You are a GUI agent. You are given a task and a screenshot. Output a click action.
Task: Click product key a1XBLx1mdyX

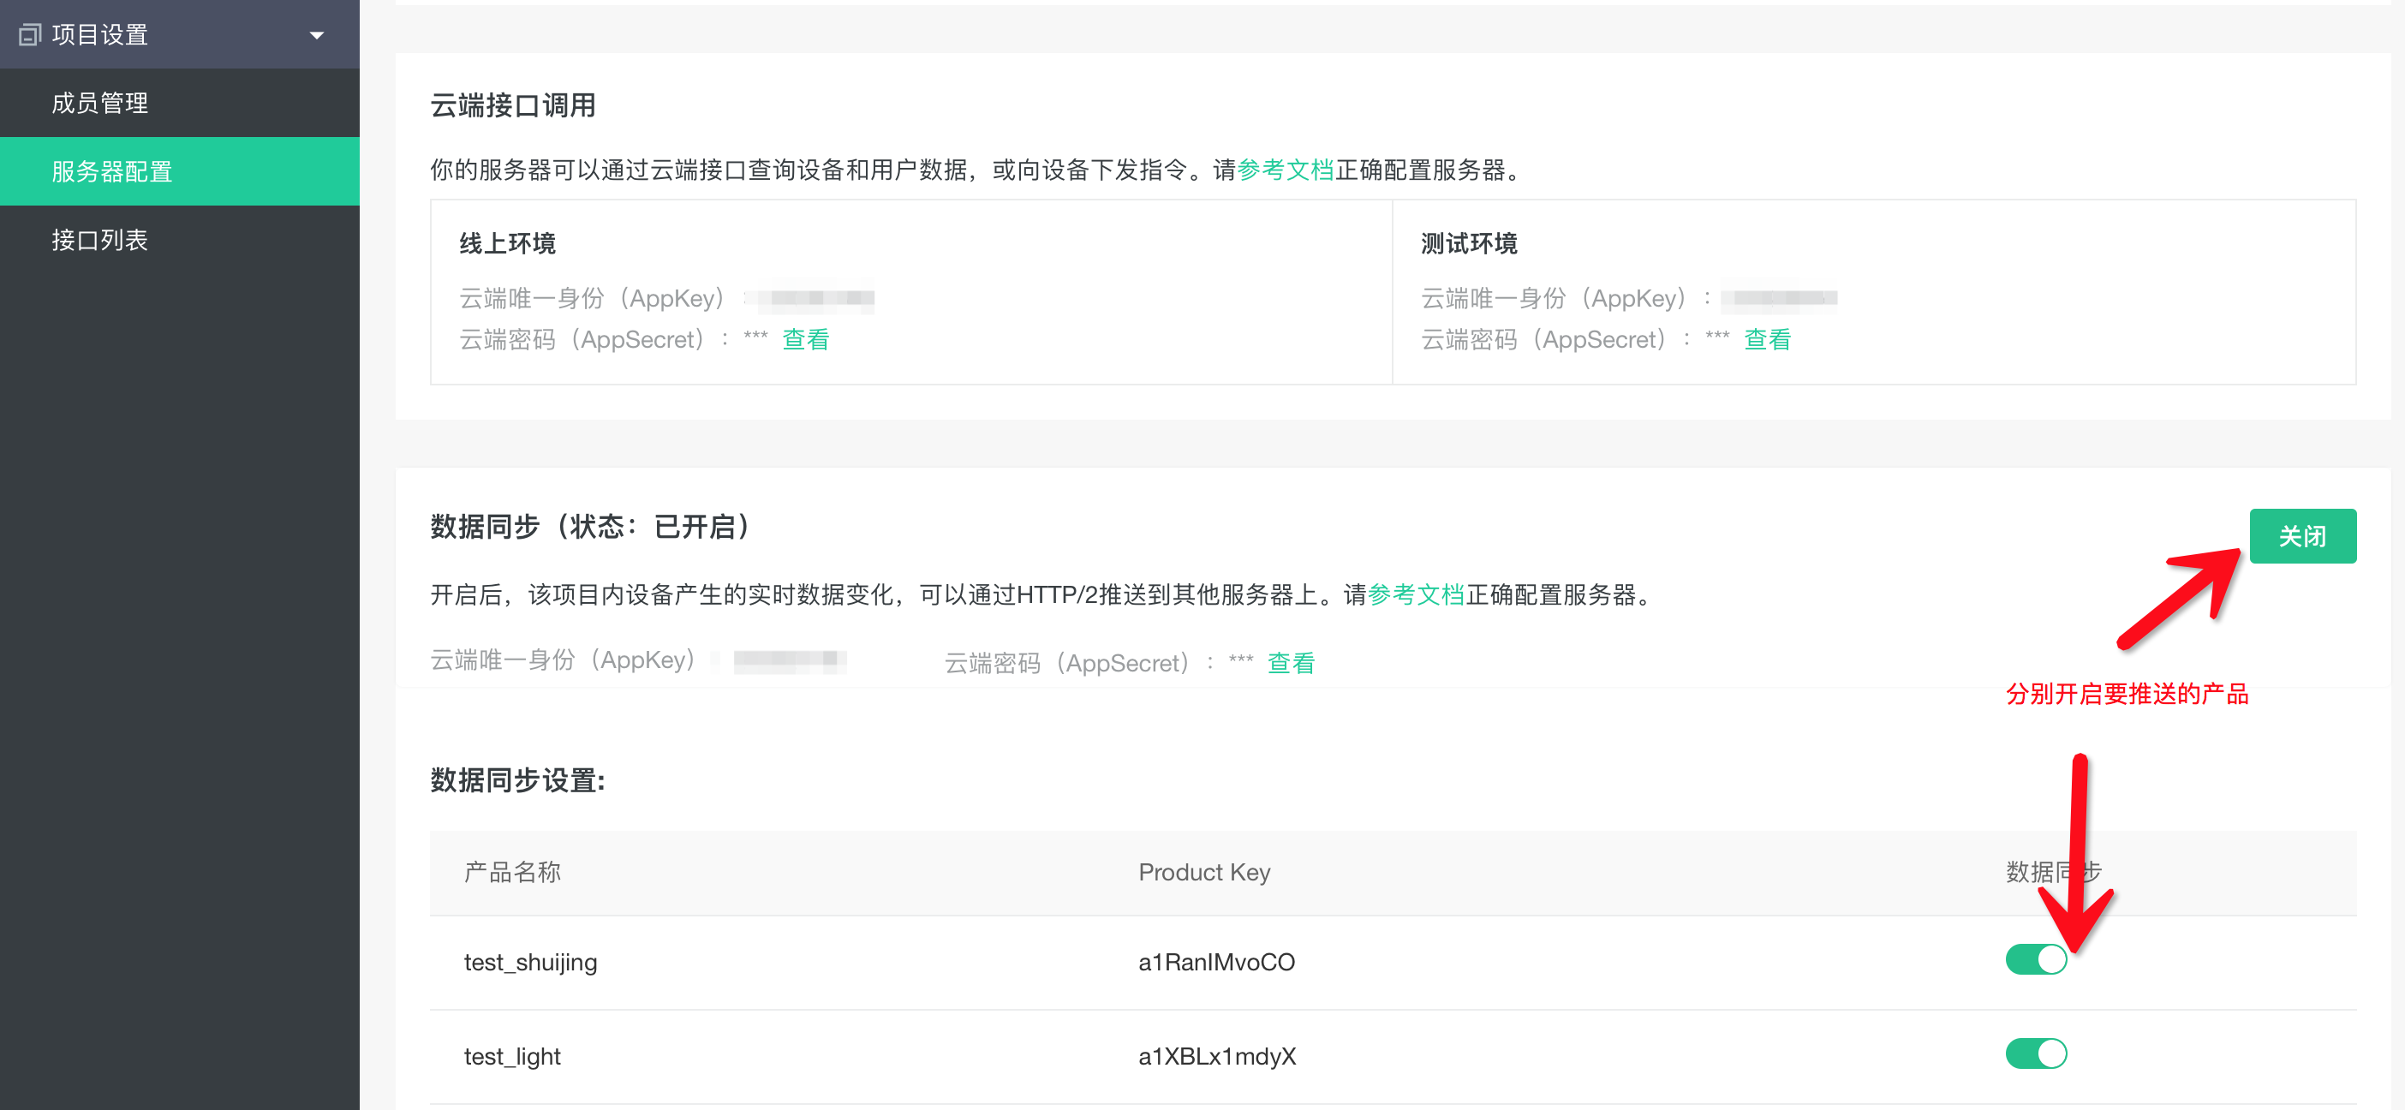(x=1216, y=1057)
